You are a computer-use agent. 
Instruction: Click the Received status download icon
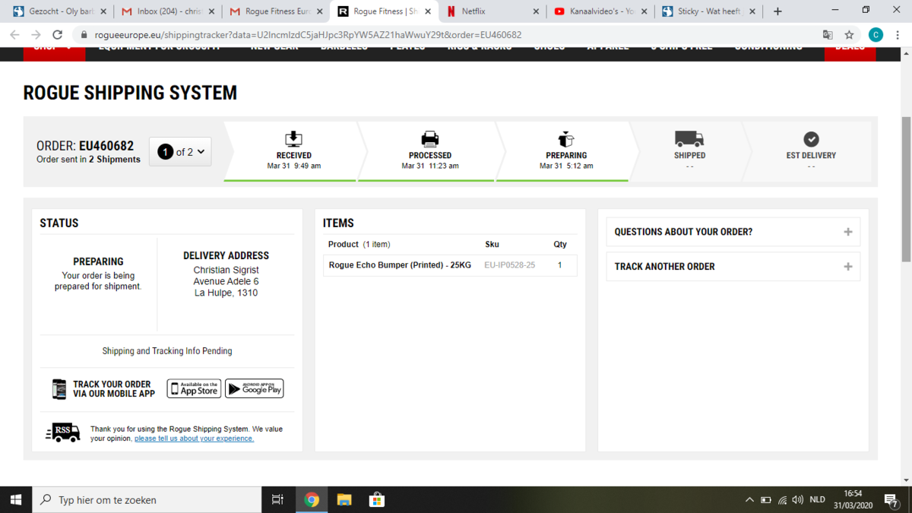(293, 139)
